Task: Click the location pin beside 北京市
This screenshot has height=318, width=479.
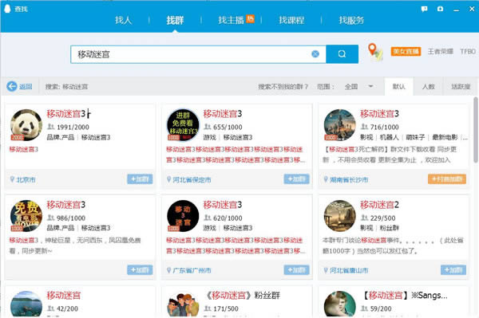Action: coord(12,179)
